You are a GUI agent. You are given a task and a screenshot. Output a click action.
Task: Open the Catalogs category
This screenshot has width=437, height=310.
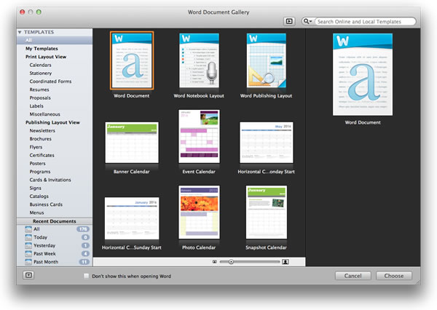[39, 196]
